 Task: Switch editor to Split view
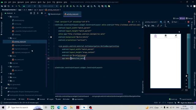182,18
